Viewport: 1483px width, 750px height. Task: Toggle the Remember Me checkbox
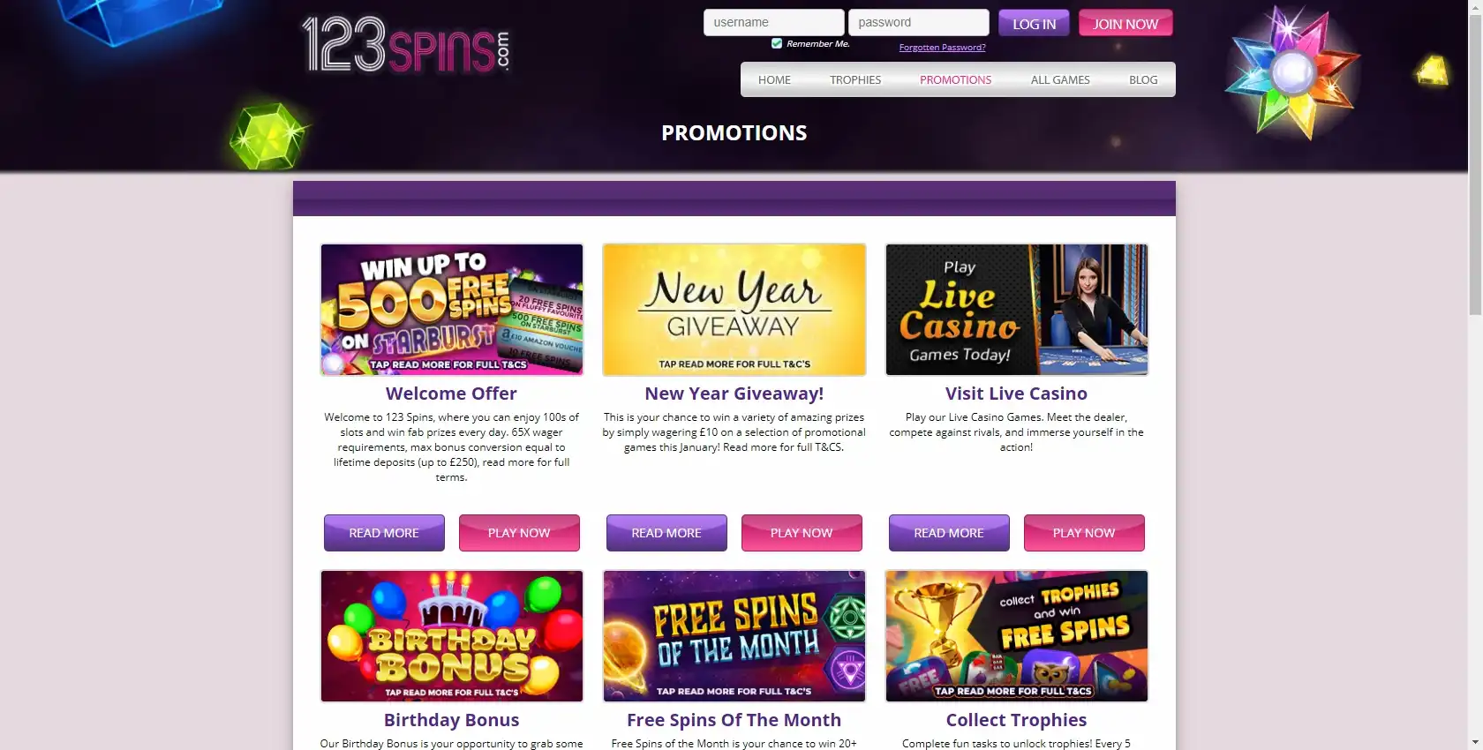click(777, 43)
